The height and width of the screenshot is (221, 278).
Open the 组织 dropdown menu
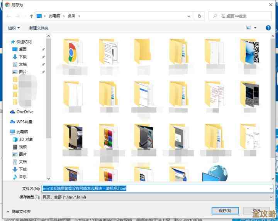(14, 28)
